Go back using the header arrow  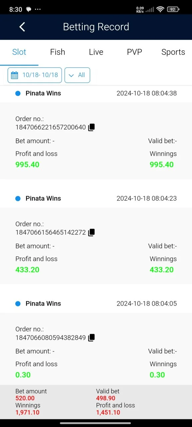(22, 27)
